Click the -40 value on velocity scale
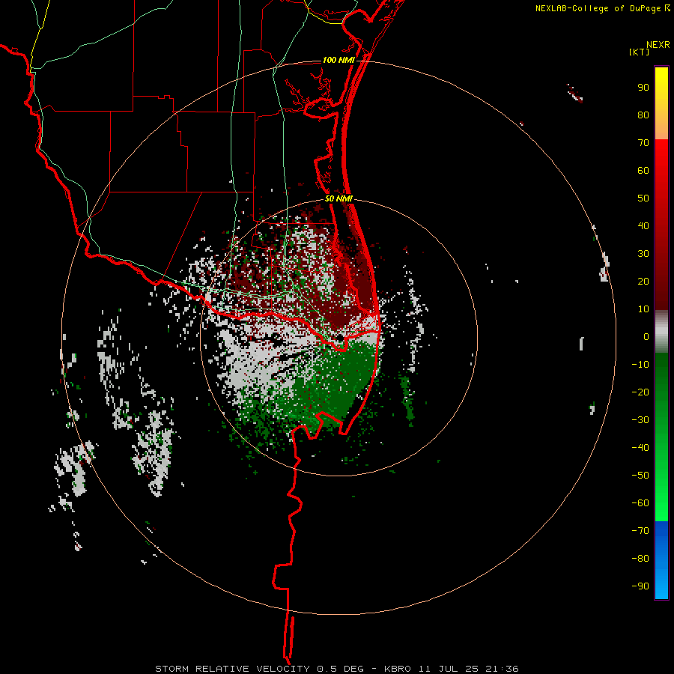The height and width of the screenshot is (674, 674). click(x=640, y=448)
